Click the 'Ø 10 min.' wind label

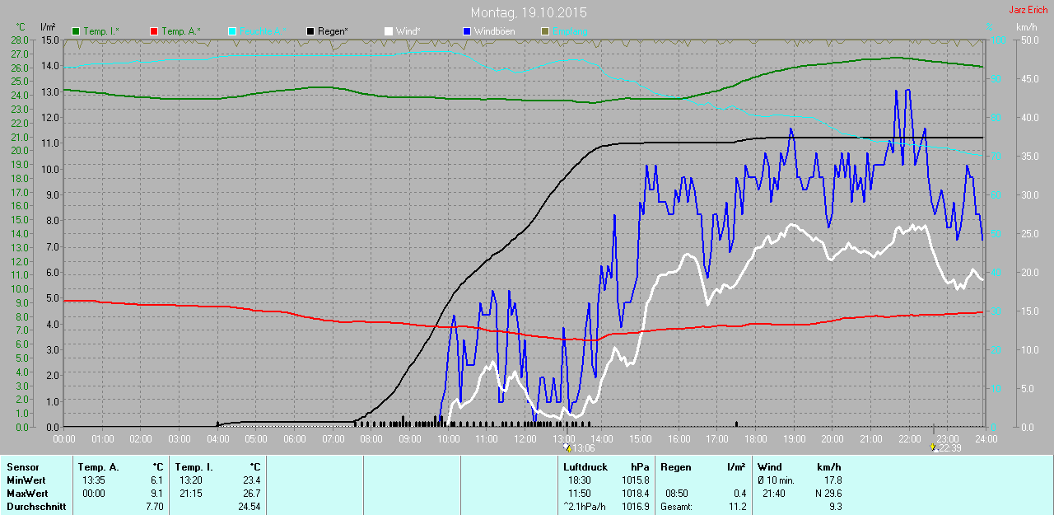(x=777, y=480)
